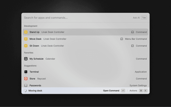Click the My Schedule calendar icon
171x107 pixels.
[26, 59]
